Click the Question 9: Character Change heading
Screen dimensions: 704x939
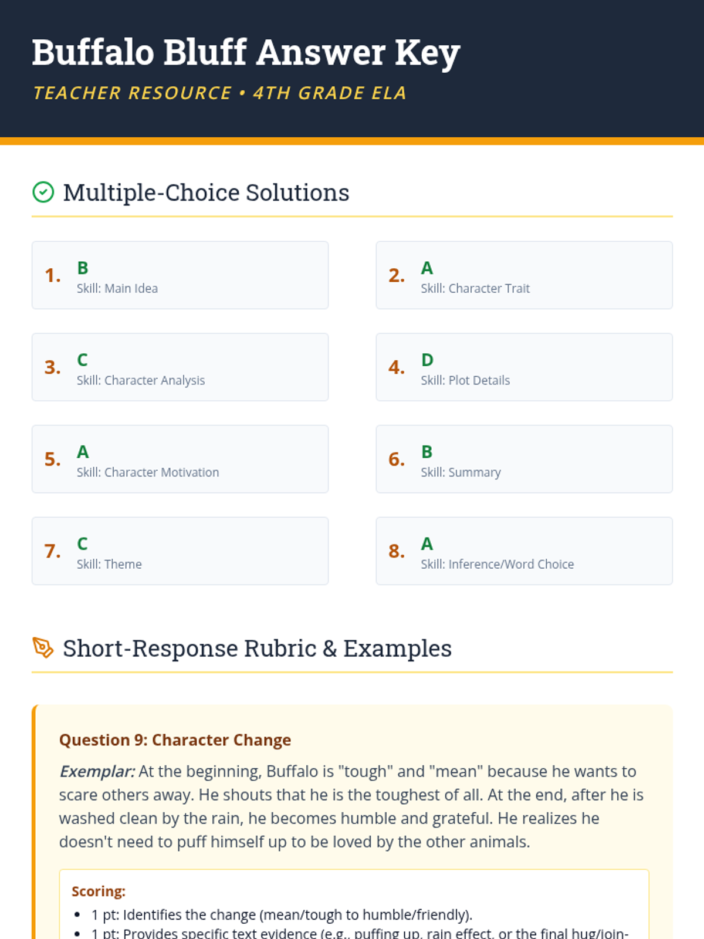(175, 740)
